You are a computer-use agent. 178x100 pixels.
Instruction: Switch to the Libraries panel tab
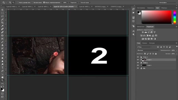coord(140,27)
